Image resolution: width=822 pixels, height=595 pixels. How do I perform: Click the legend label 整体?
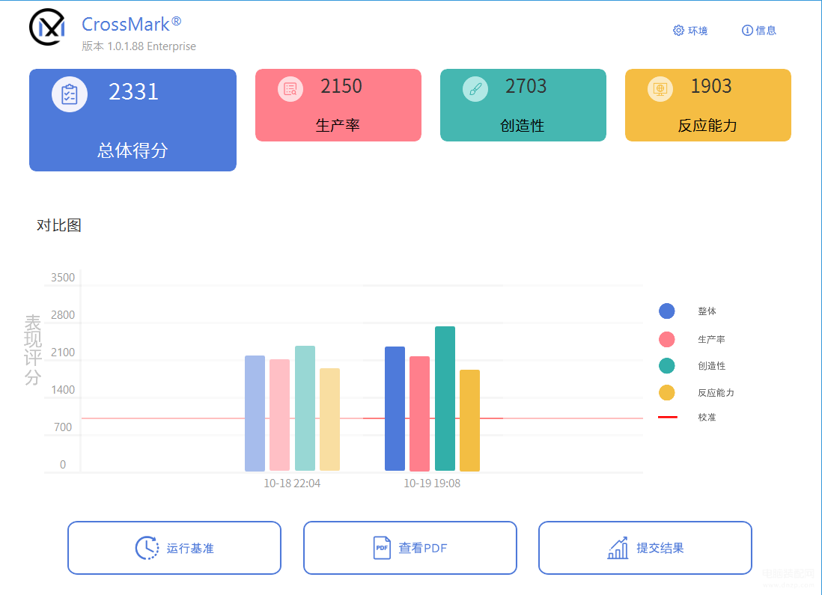[x=707, y=311]
